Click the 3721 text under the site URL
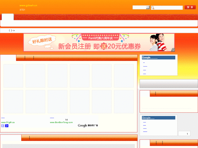The height and width of the screenshot is (148, 198). pyautogui.click(x=22, y=10)
